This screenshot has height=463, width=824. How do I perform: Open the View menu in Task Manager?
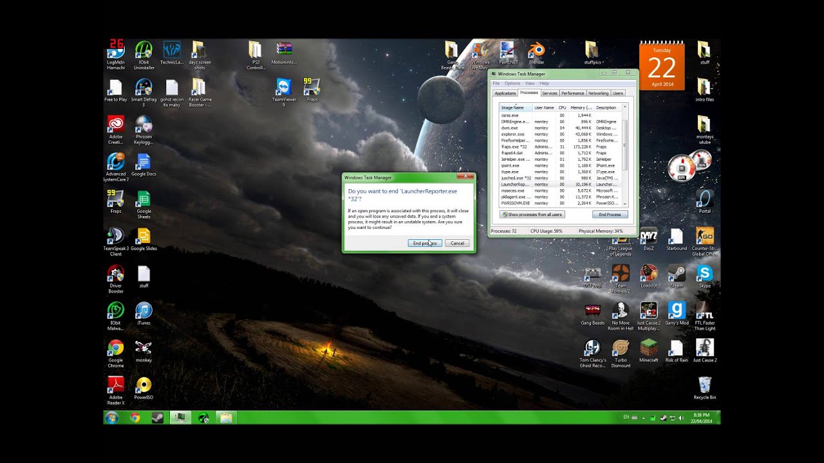pos(530,83)
